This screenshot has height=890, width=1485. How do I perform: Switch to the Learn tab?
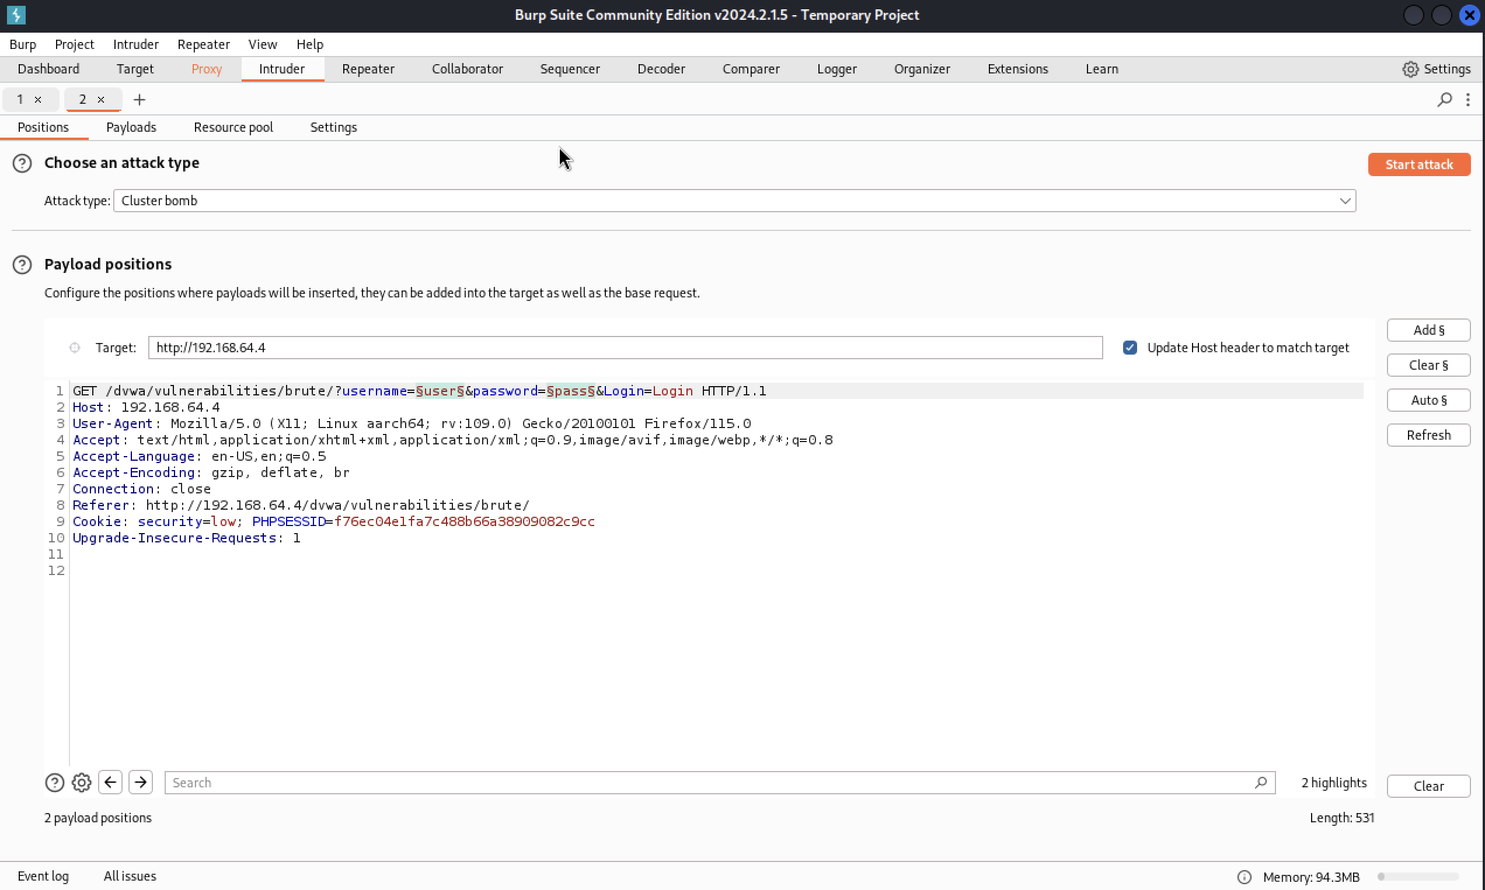(x=1101, y=69)
